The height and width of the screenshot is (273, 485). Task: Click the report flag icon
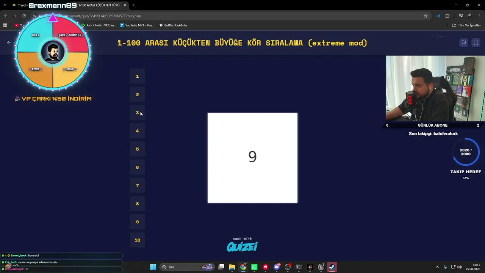pos(463,43)
